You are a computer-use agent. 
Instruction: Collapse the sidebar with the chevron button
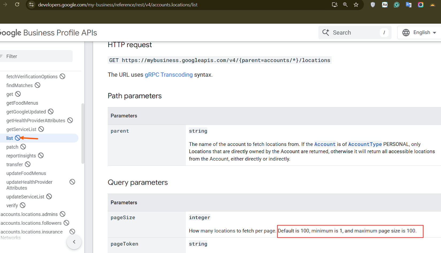(74, 242)
